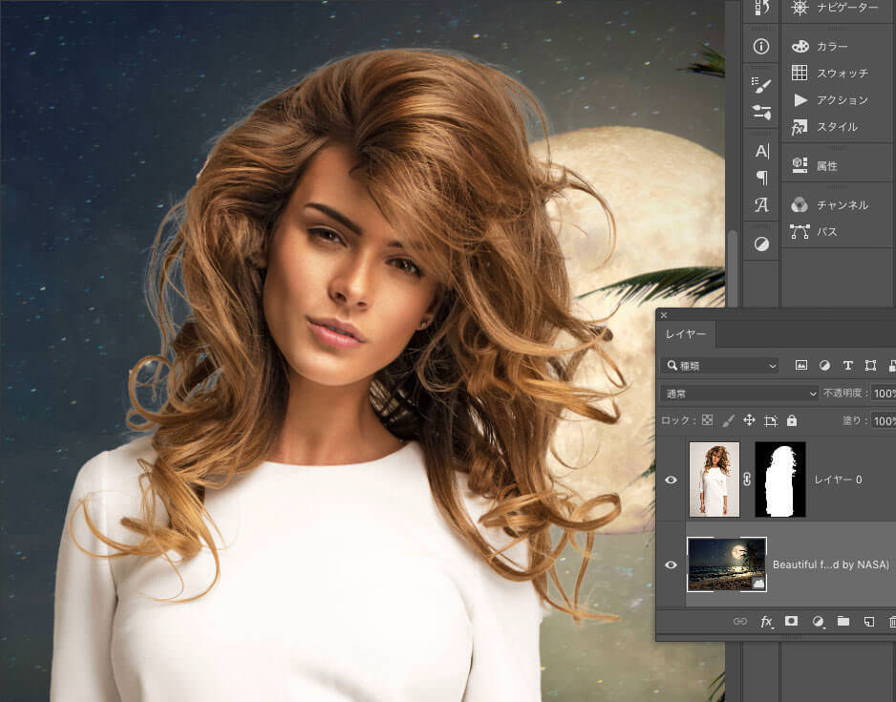Open the Paragraph panel icon
896x702 pixels.
click(761, 178)
